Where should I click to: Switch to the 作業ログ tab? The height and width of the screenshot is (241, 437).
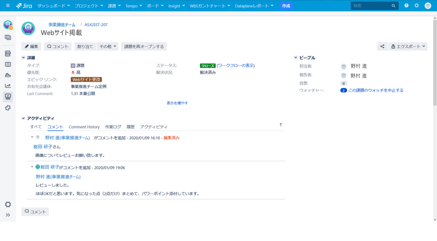pyautogui.click(x=113, y=127)
